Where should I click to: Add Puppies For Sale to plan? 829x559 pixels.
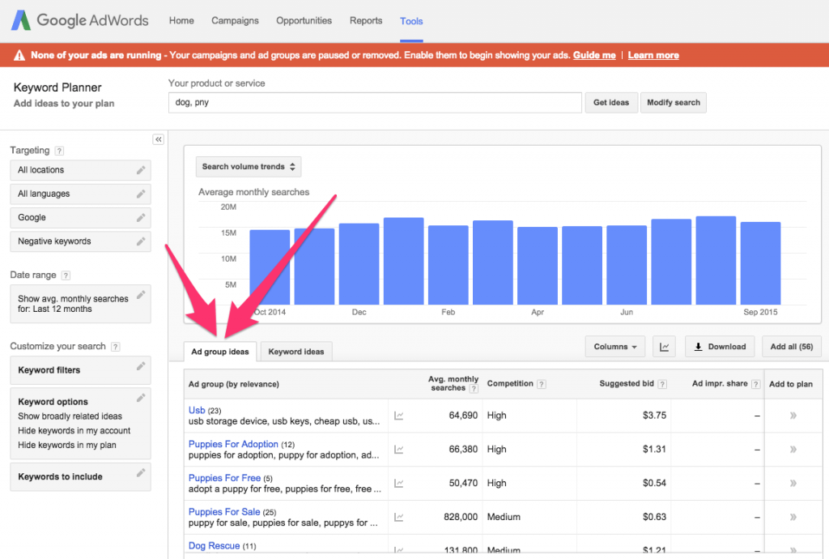[x=793, y=517]
